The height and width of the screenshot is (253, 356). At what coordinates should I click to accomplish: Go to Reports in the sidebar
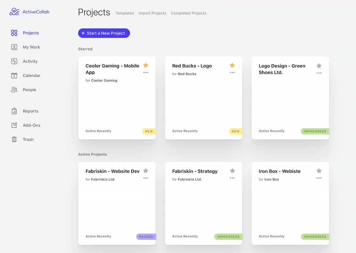point(31,111)
